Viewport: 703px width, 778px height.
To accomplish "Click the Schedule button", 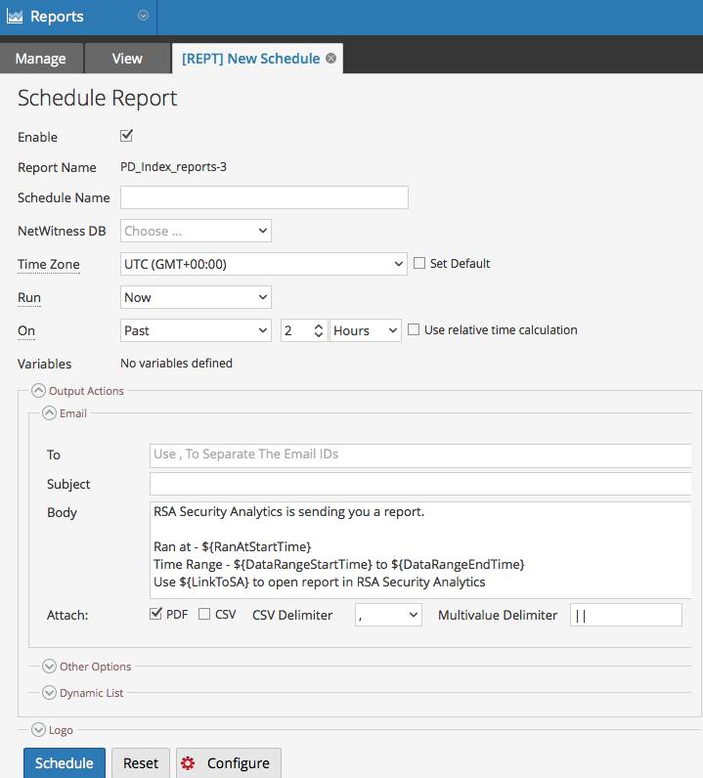I will click(x=65, y=763).
